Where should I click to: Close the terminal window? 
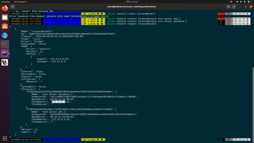pyautogui.click(x=251, y=7)
